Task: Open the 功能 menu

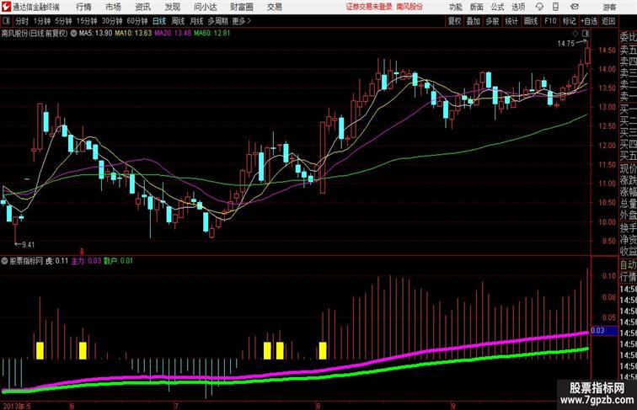Action: (456, 7)
